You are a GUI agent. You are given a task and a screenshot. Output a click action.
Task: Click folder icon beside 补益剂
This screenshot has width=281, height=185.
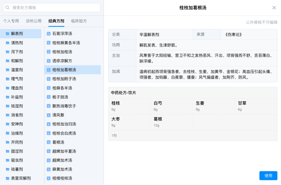click(x=8, y=97)
